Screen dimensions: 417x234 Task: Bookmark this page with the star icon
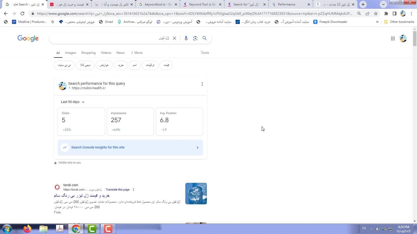coord(376,13)
